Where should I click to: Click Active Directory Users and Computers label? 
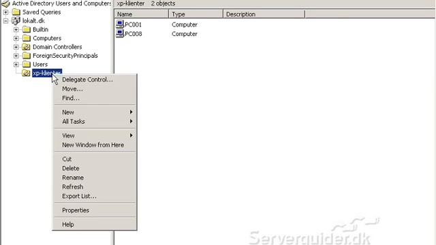click(61, 3)
